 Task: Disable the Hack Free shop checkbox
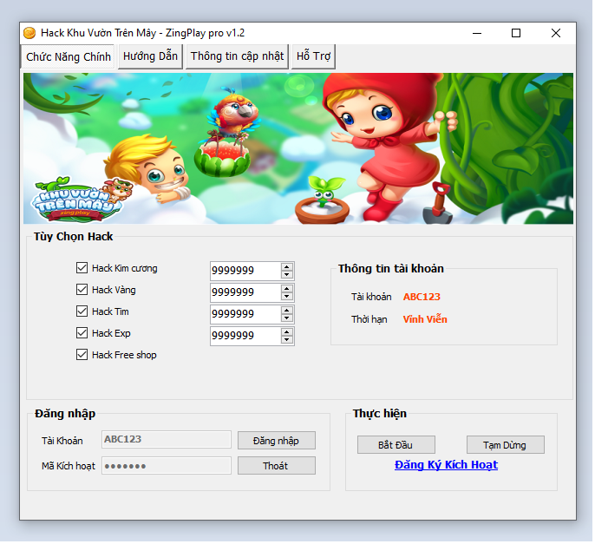coord(82,355)
